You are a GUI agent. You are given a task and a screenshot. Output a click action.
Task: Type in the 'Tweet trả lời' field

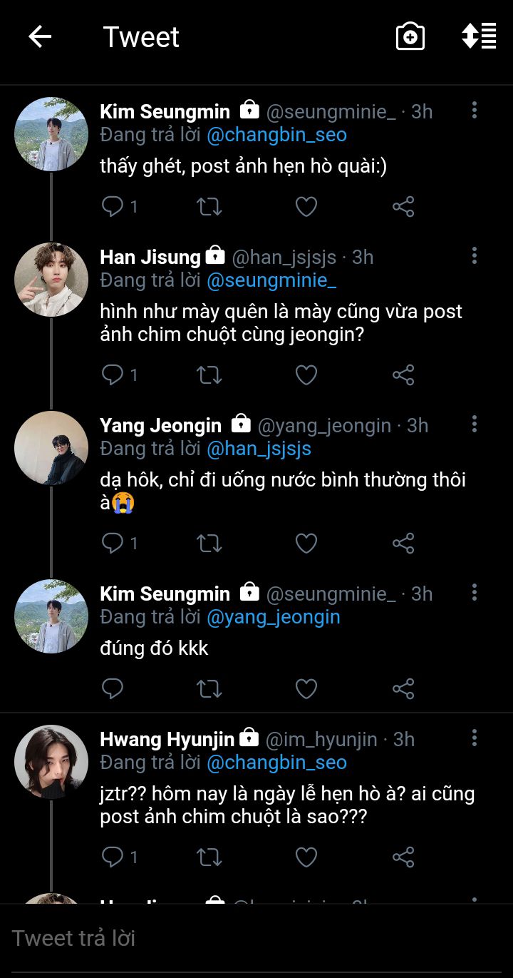256,938
